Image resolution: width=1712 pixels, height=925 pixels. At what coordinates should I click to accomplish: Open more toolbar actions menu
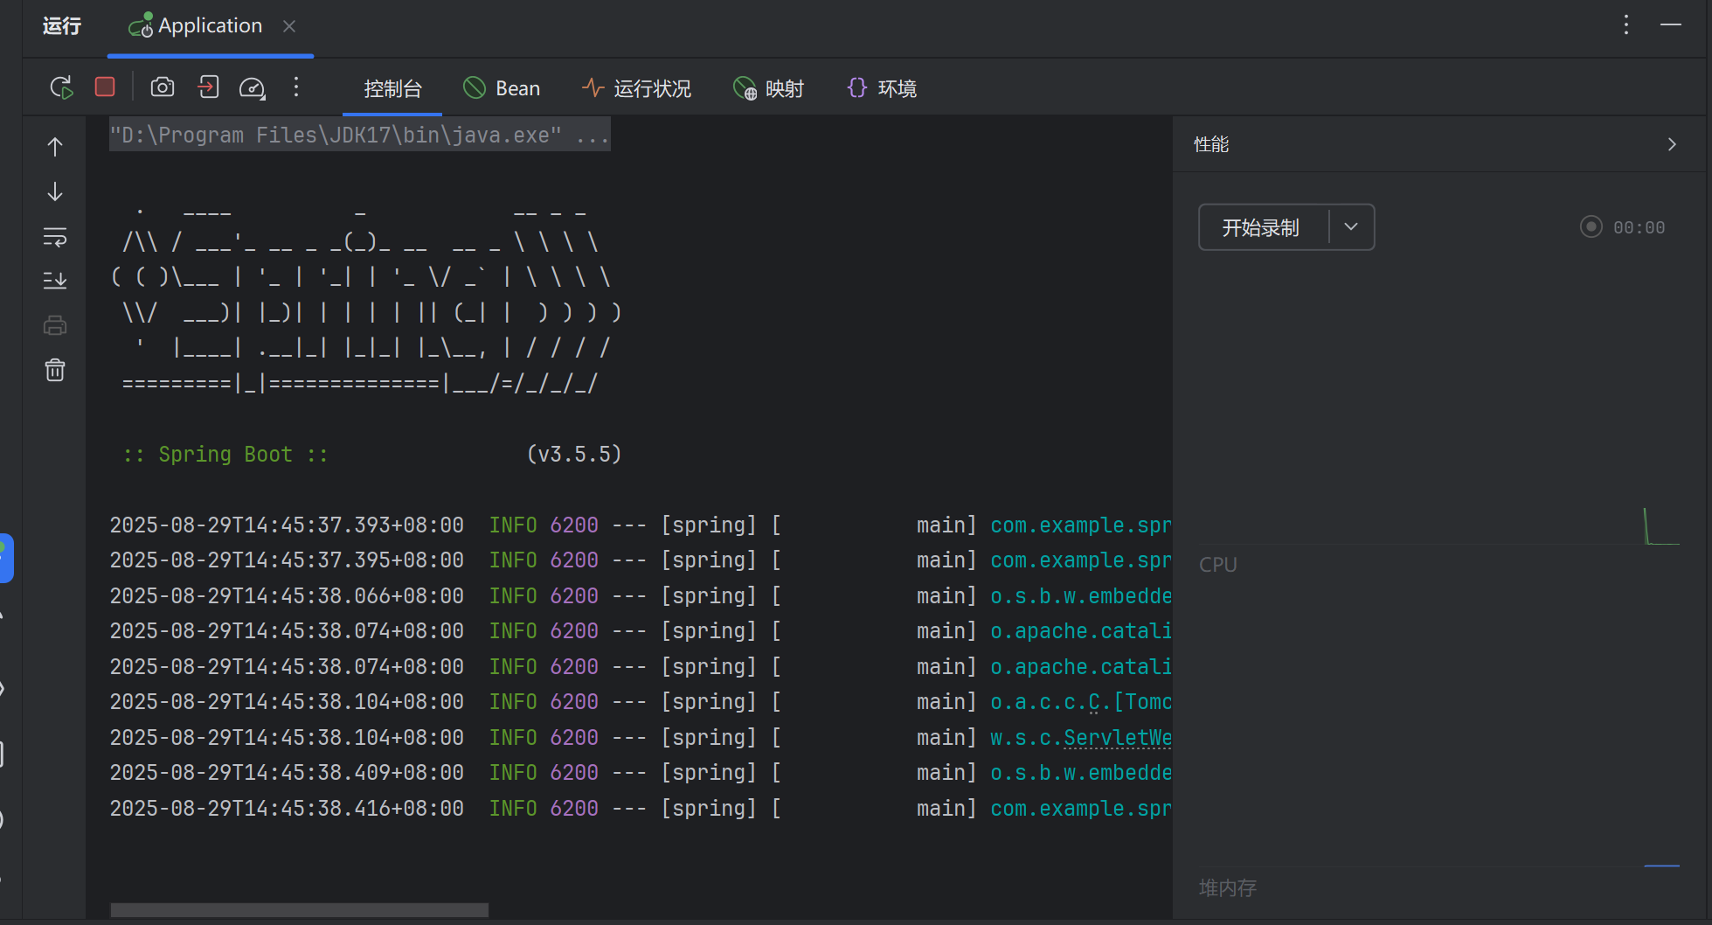296,87
